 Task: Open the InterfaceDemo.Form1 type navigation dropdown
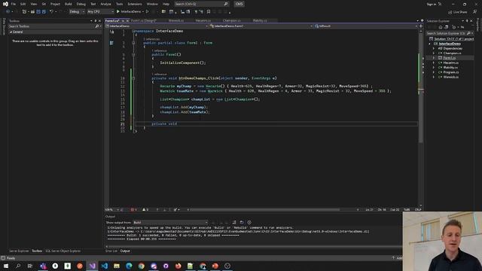pos(261,26)
